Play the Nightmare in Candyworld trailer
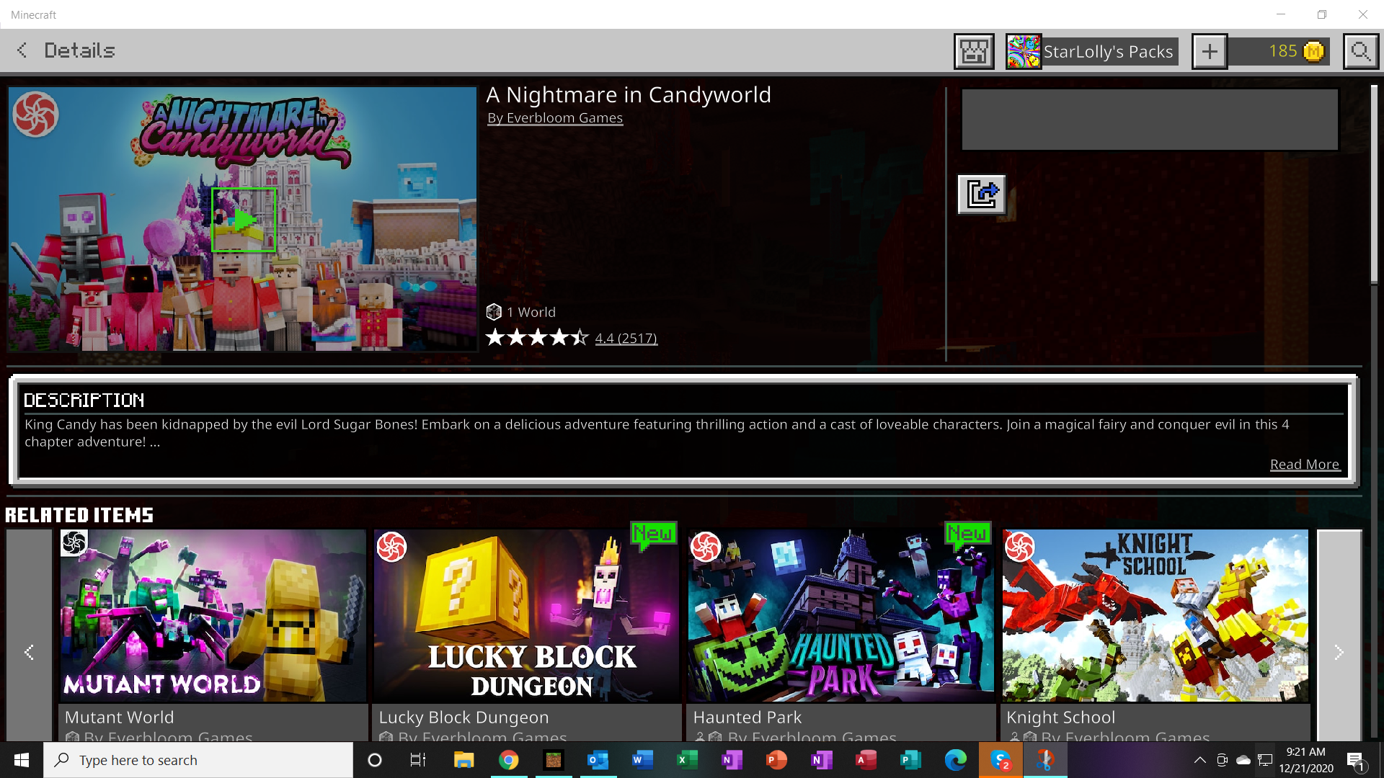The width and height of the screenshot is (1384, 778). coord(244,220)
